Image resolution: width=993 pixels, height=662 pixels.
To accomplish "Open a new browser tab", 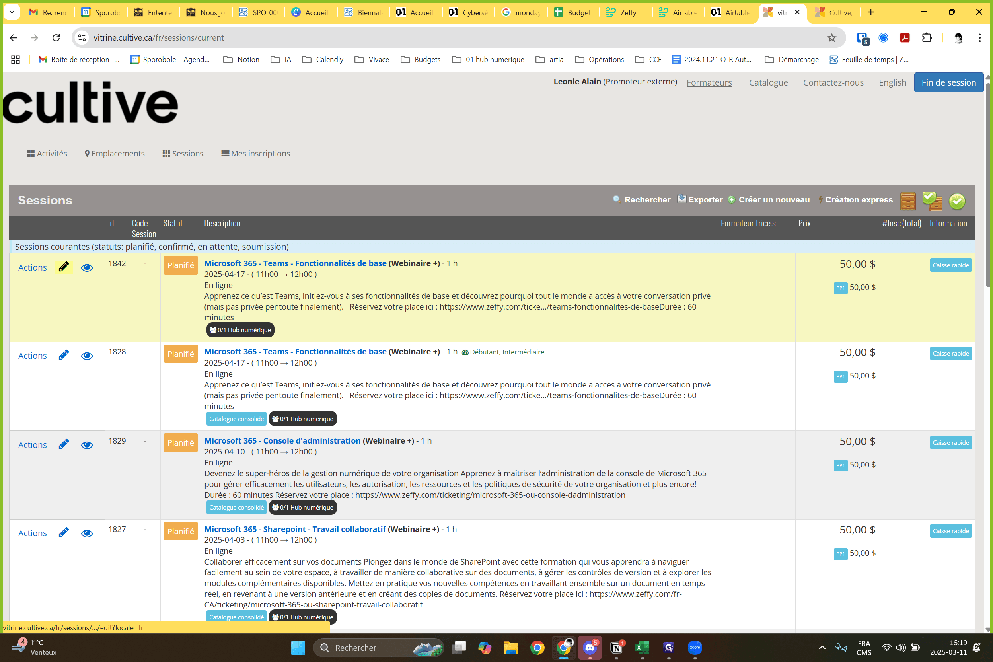I will click(x=870, y=12).
